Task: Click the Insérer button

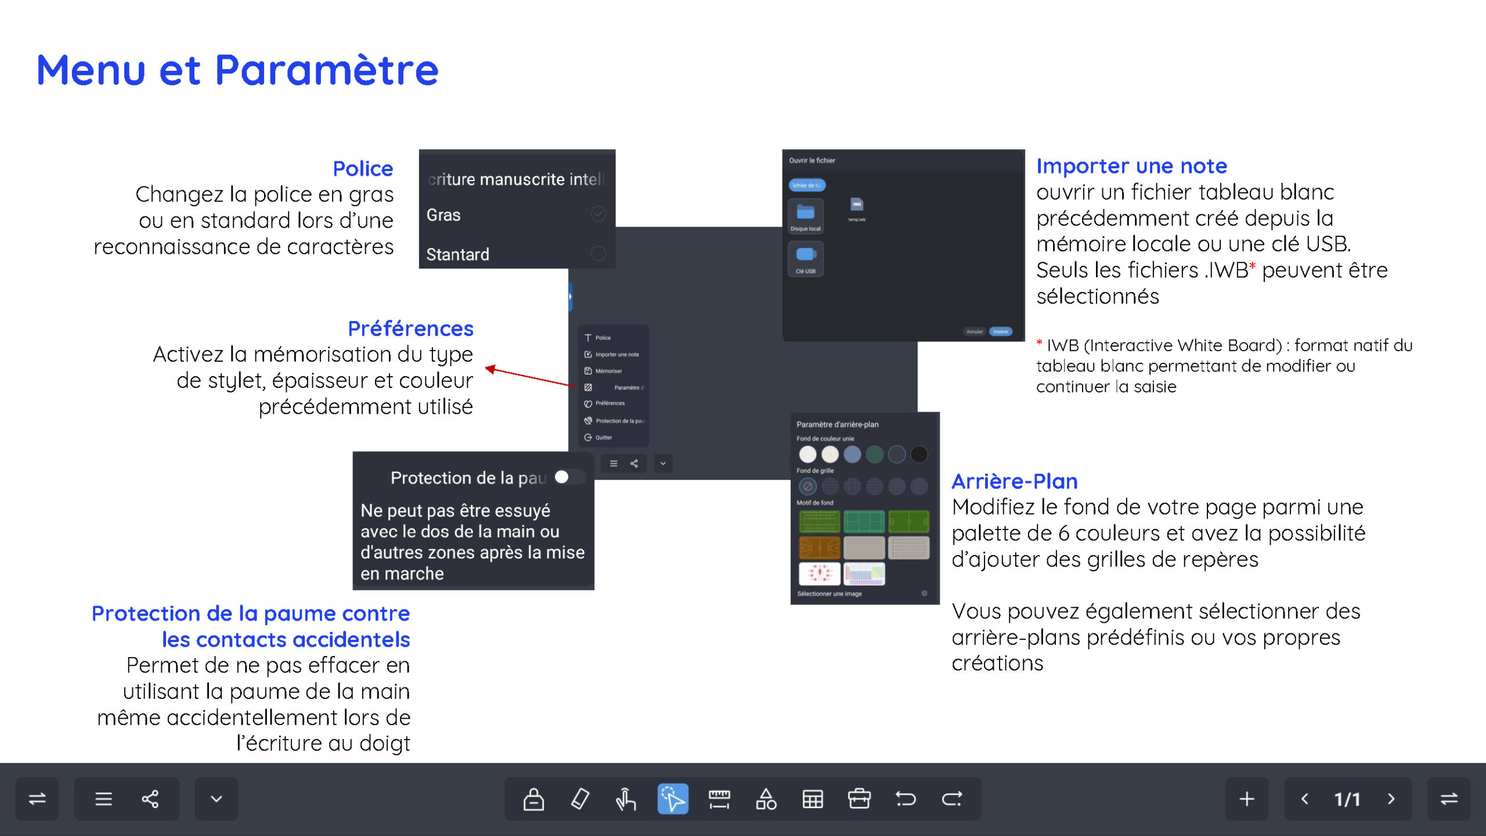Action: tap(1001, 331)
